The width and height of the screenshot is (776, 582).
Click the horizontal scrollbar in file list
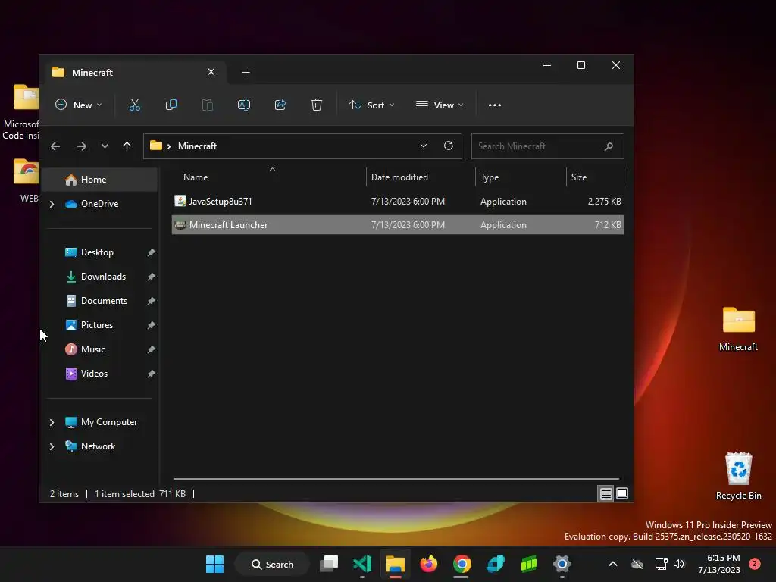click(x=396, y=479)
